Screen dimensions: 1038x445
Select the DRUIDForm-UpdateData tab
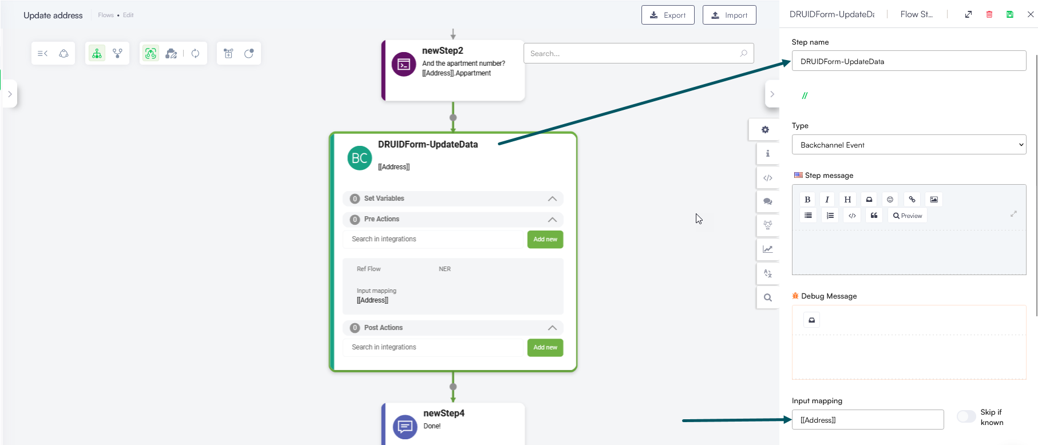pos(831,14)
